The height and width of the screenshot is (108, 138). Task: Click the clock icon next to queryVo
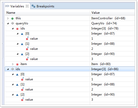coord(12,23)
